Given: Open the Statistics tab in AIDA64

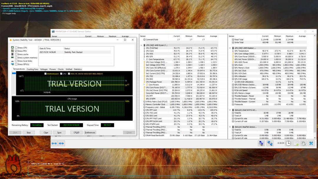Looking at the screenshot, I should [x=78, y=69].
